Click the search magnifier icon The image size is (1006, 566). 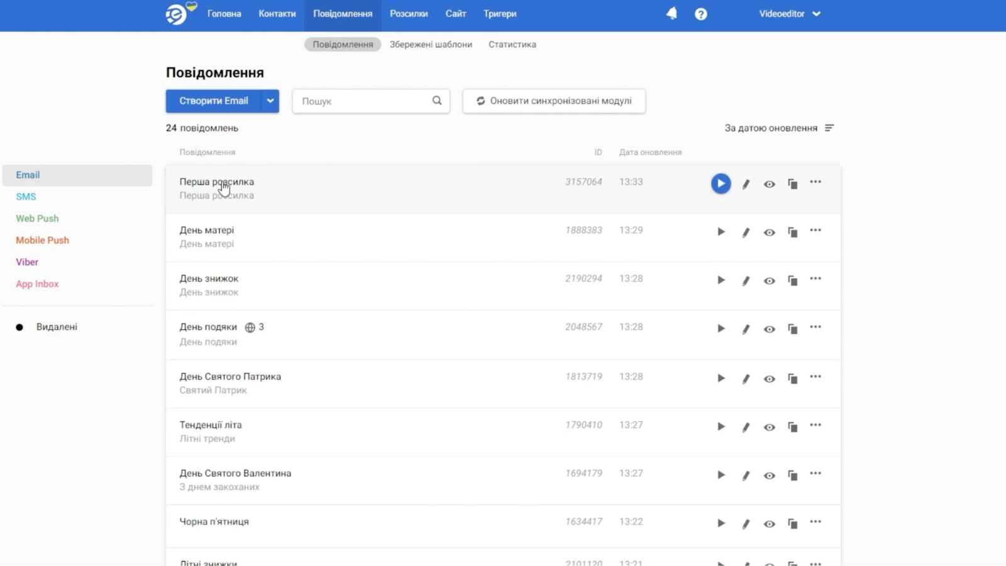click(x=437, y=101)
